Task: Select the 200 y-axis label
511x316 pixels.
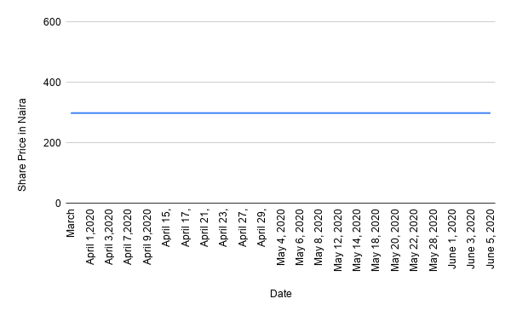Action: pos(52,143)
